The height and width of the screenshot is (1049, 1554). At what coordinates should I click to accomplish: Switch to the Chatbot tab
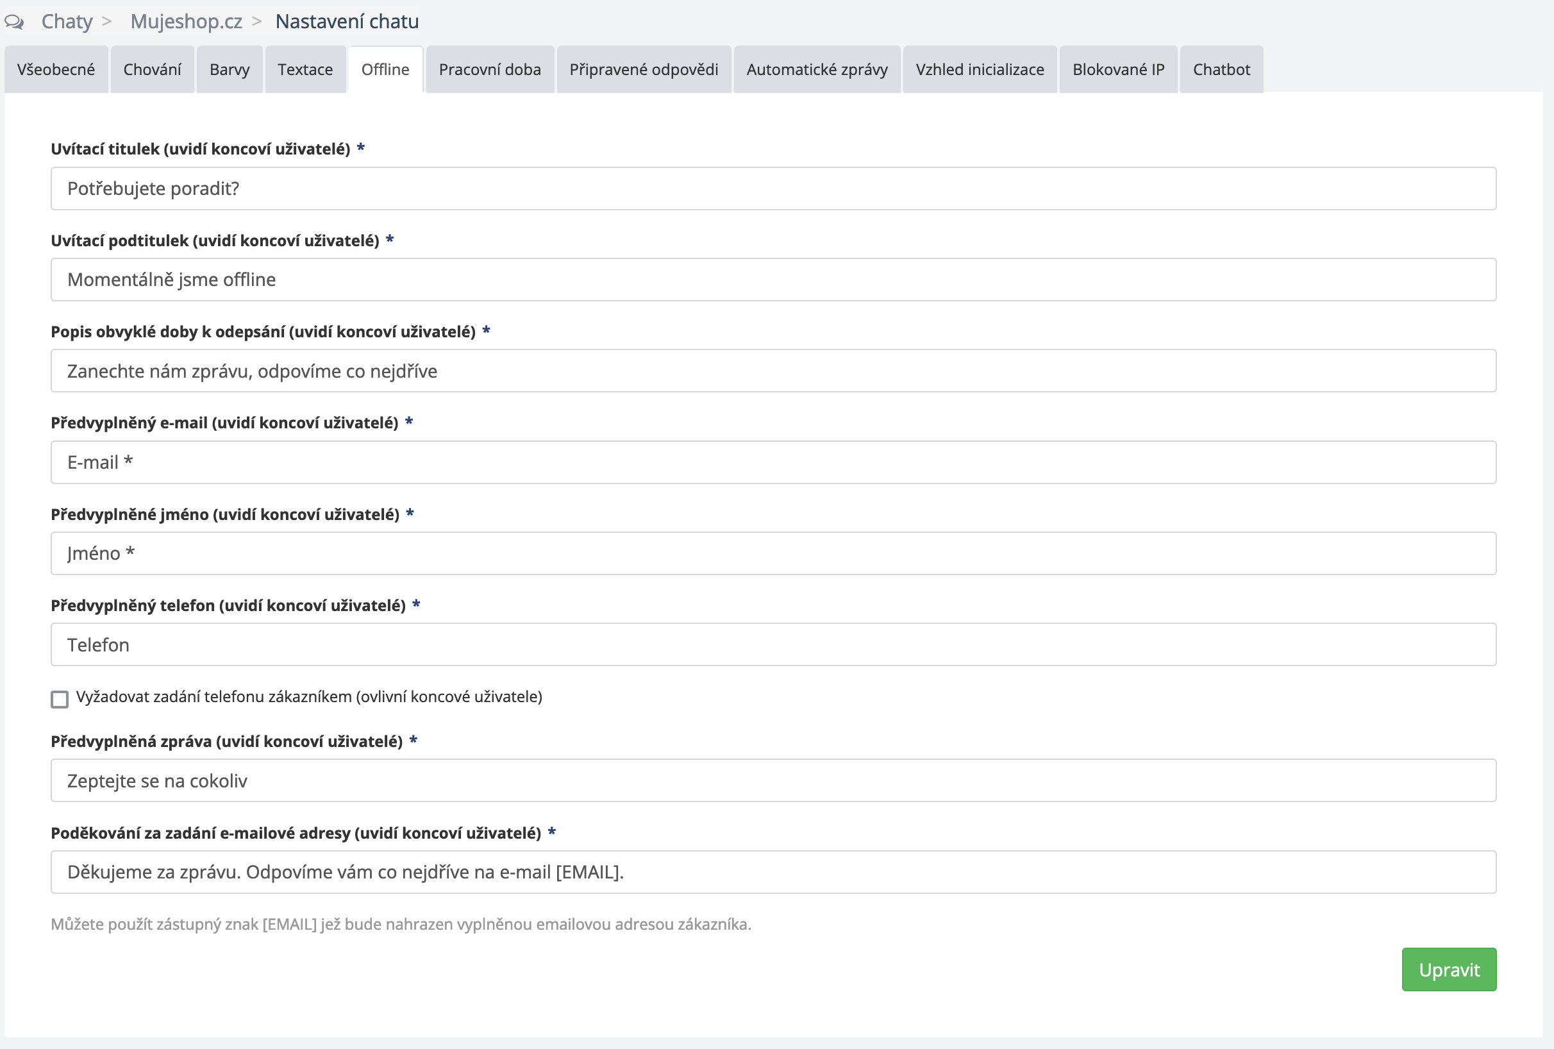(1221, 69)
